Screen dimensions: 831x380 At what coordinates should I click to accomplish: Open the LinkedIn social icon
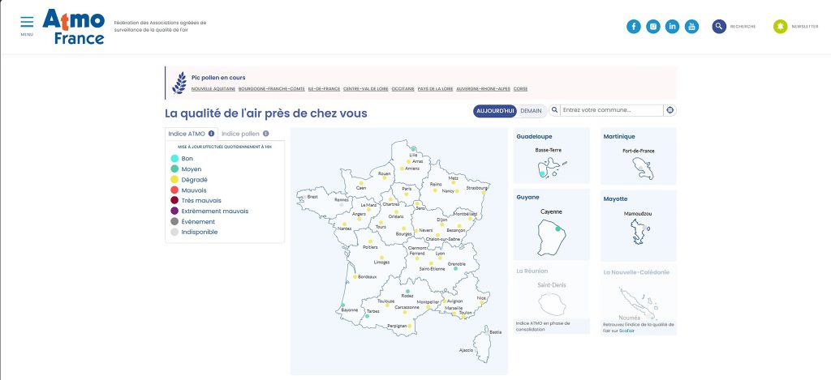point(673,27)
